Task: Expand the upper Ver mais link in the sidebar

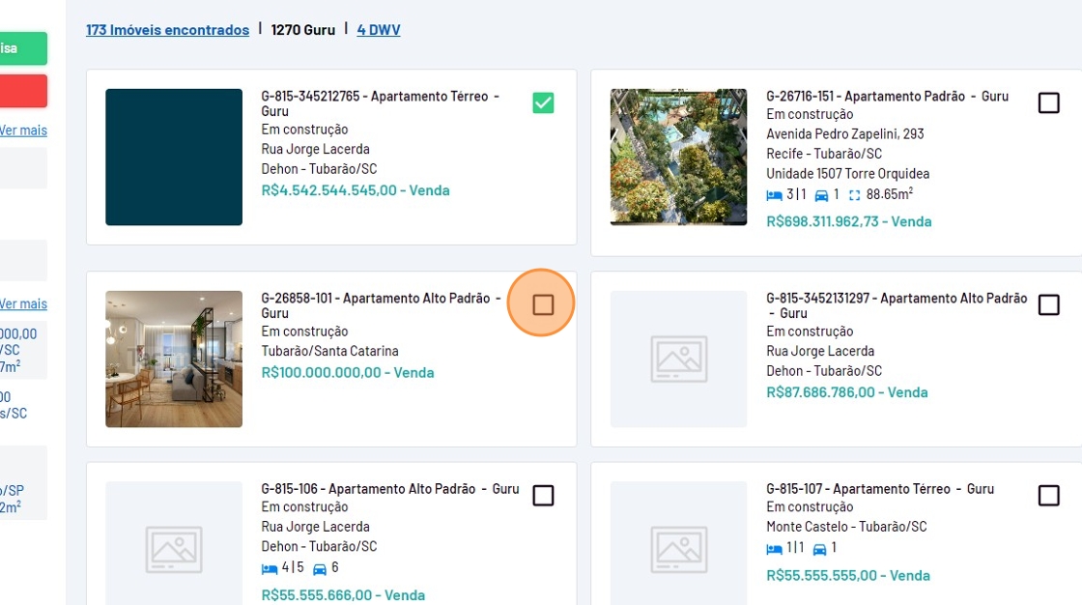Action: [x=23, y=130]
